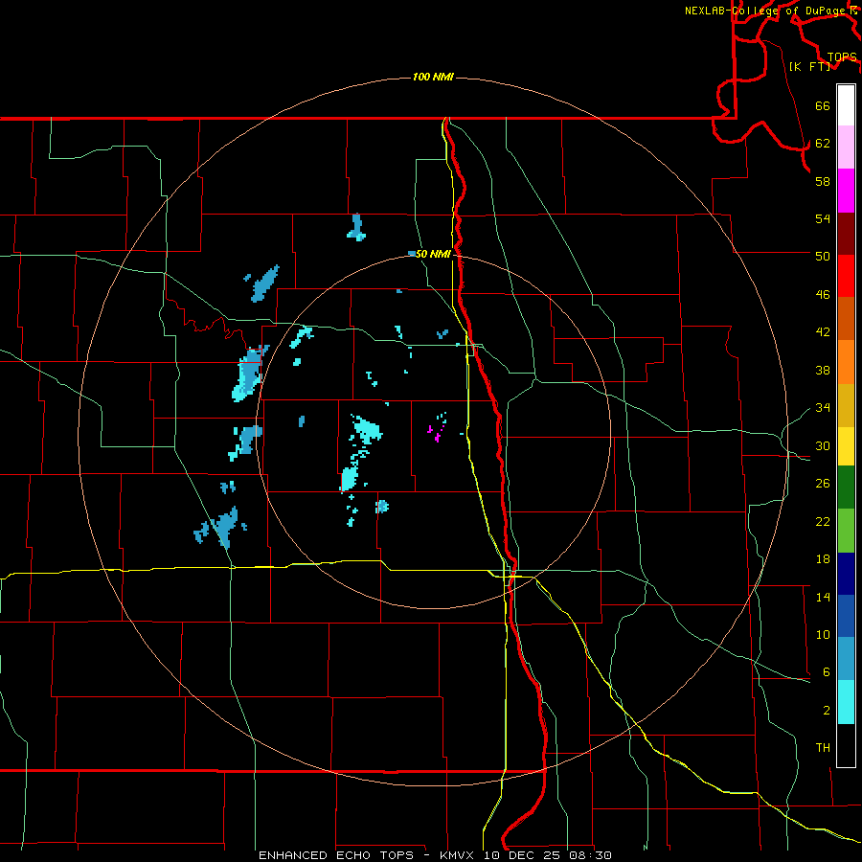Viewport: 862px width, 862px height.
Task: Click the '2' legend value
Action: click(827, 710)
